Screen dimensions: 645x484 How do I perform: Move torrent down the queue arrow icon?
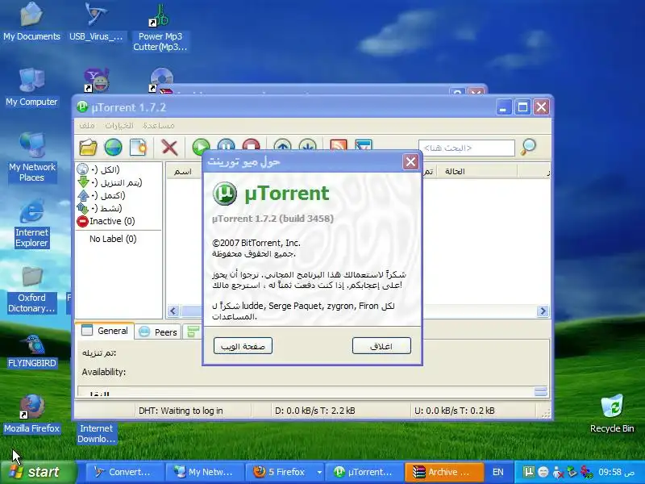tap(307, 146)
